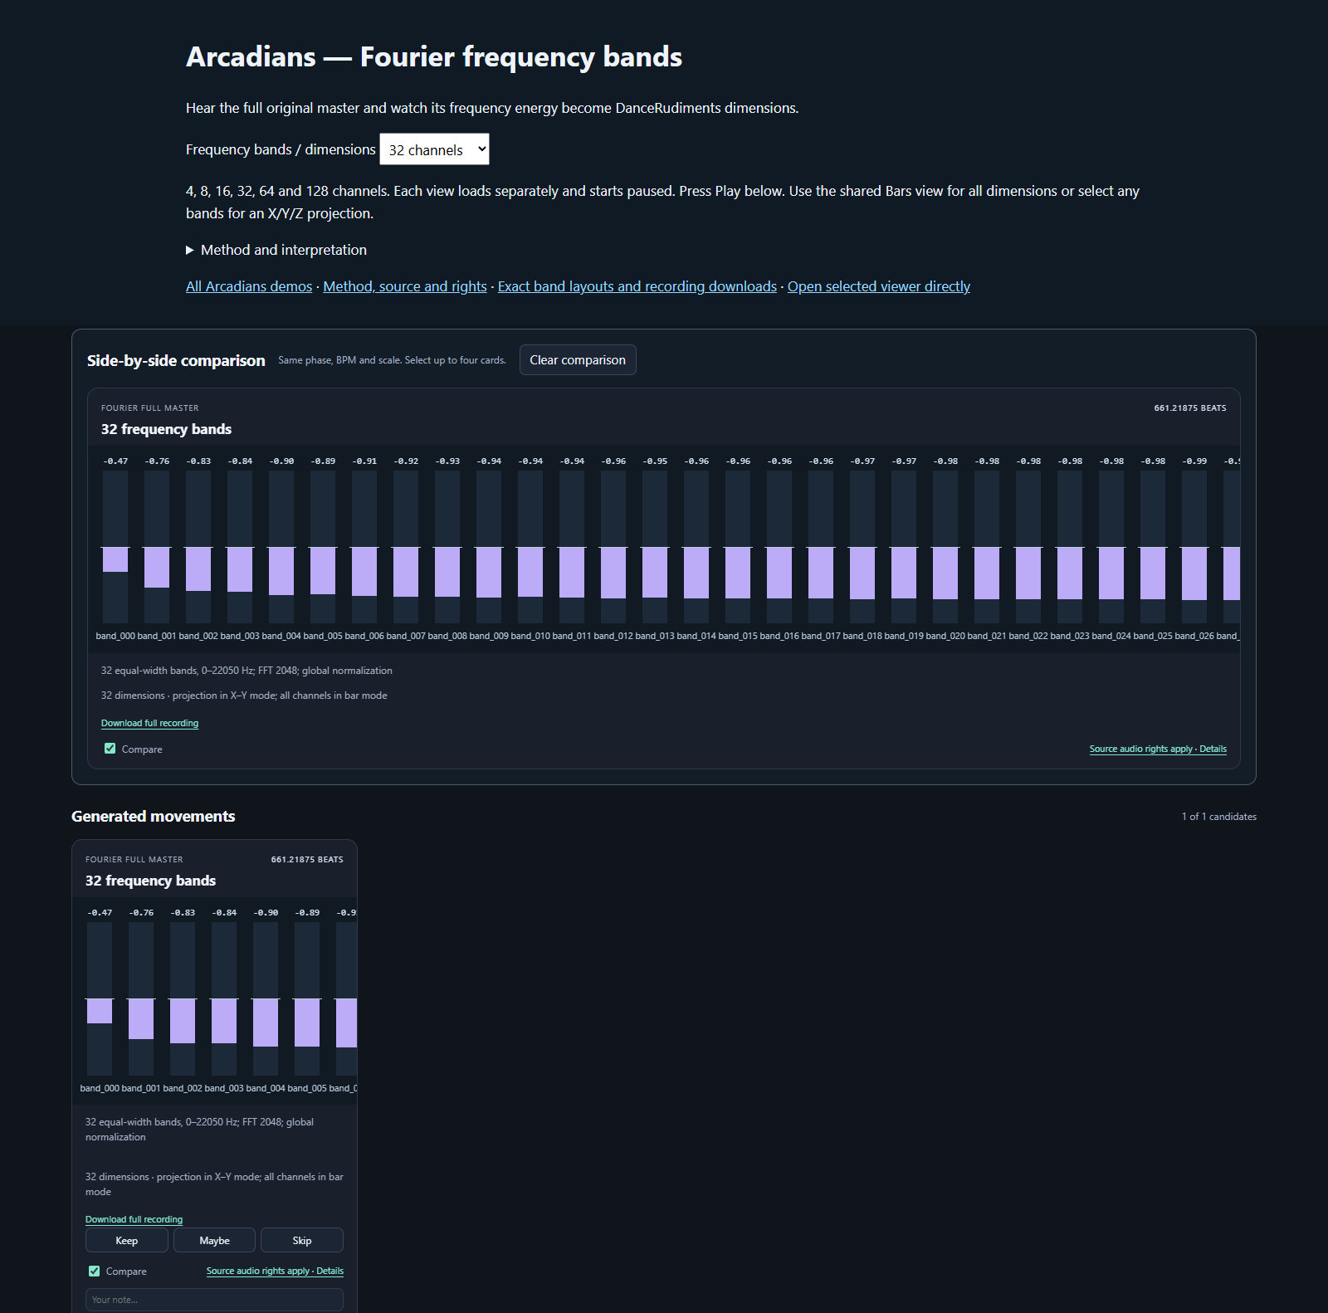Click the Arcadians Fourier frequency bands title
This screenshot has height=1313, width=1328.
[434, 56]
